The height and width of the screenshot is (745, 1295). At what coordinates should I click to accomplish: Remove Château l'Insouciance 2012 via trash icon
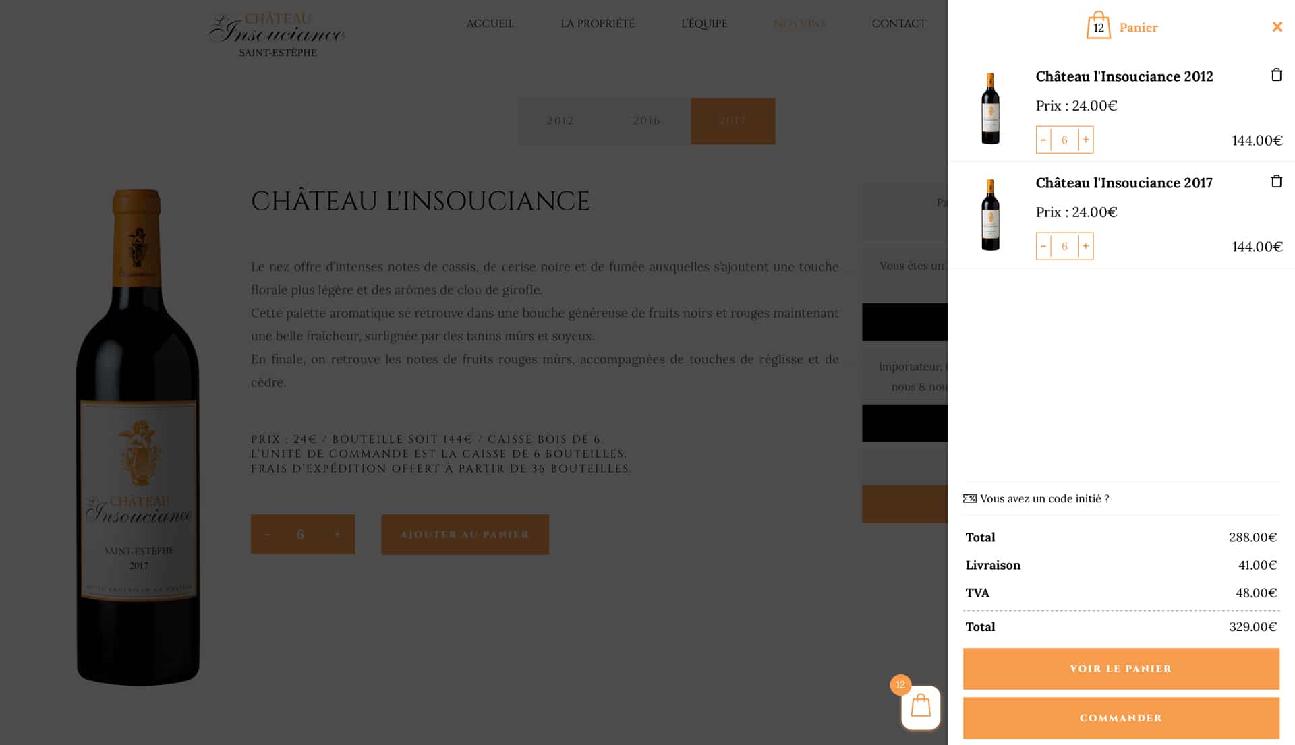(1276, 76)
